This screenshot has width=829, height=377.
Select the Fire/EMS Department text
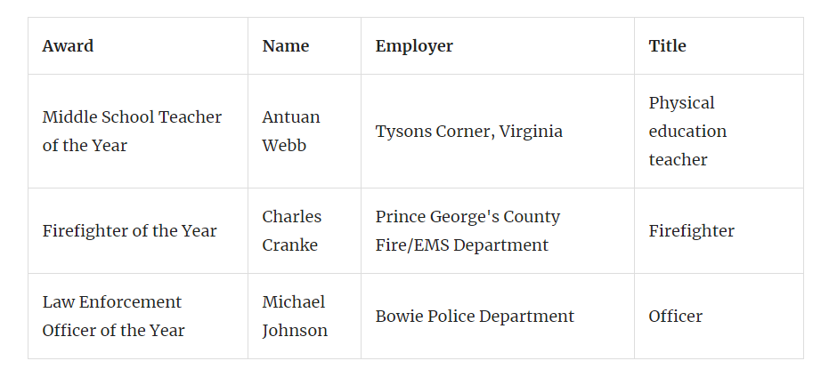coord(461,245)
